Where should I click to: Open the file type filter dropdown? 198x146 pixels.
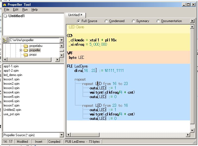pos(61,135)
